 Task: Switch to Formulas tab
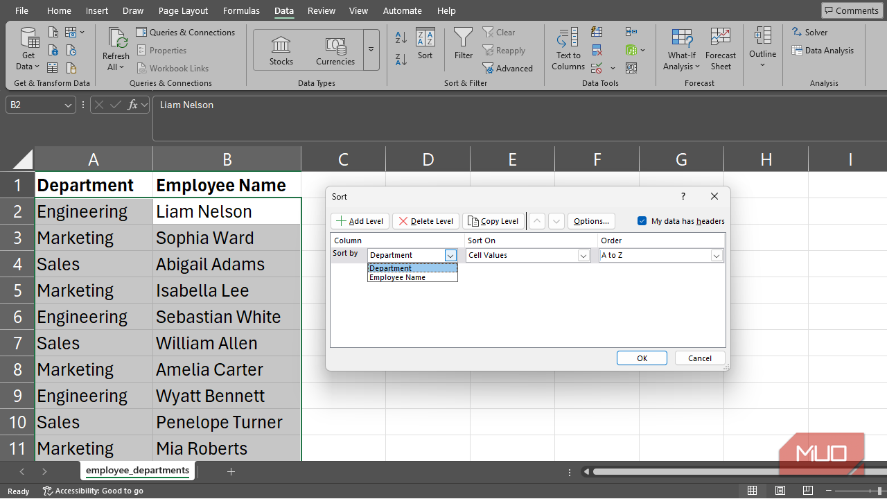(x=242, y=10)
